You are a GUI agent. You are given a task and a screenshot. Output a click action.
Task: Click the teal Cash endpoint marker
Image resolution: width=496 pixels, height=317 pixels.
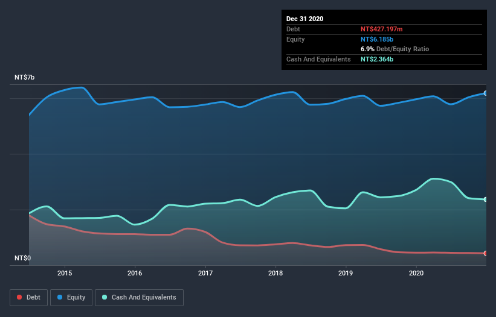point(486,199)
